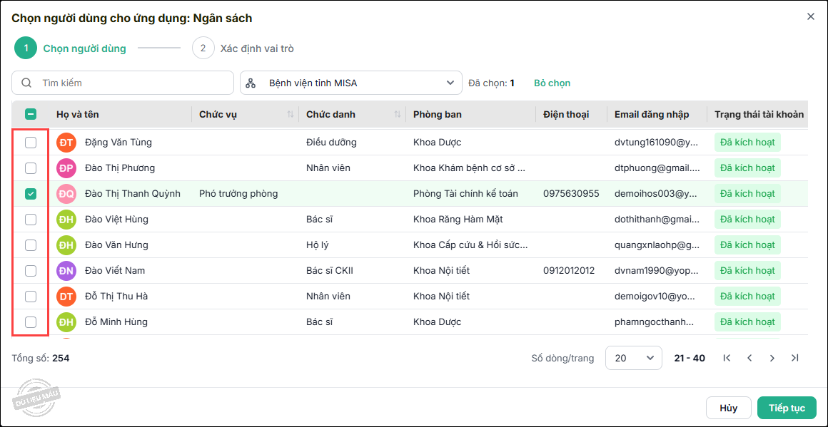Go to the previous page

(x=749, y=358)
